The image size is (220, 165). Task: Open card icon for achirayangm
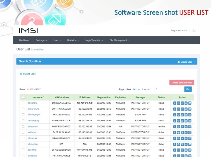coord(190,115)
